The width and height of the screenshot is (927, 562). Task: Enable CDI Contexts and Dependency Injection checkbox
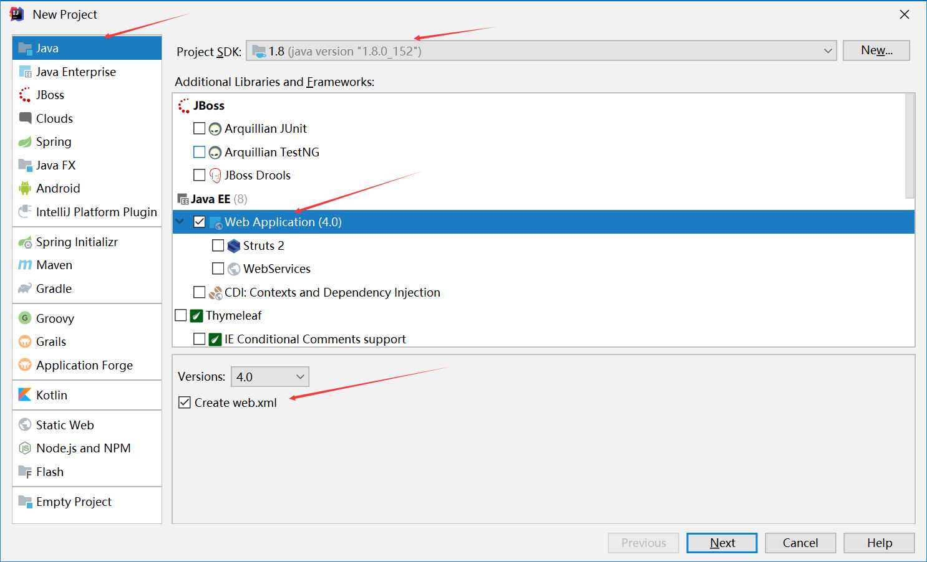200,292
